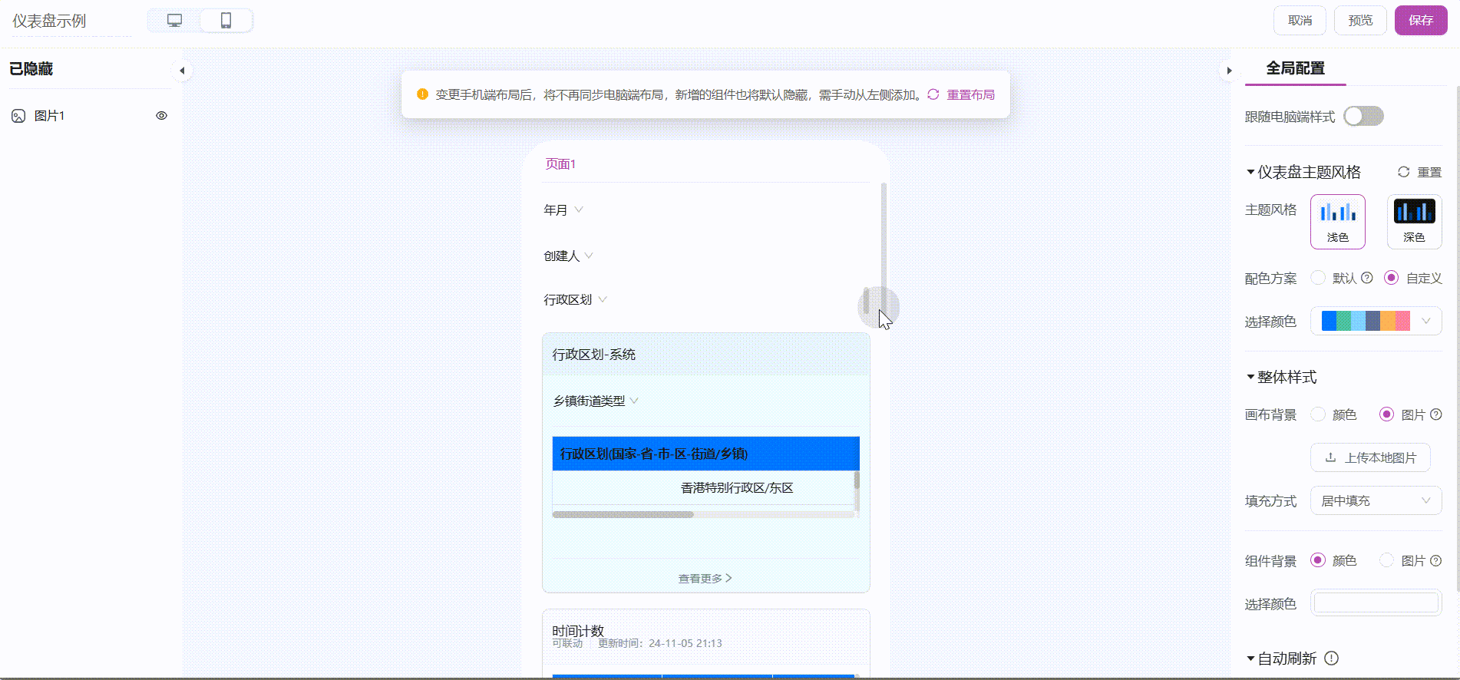Screen dimensions: 1460x680
Task: Open the 年月 filter dropdown
Action: click(x=563, y=210)
